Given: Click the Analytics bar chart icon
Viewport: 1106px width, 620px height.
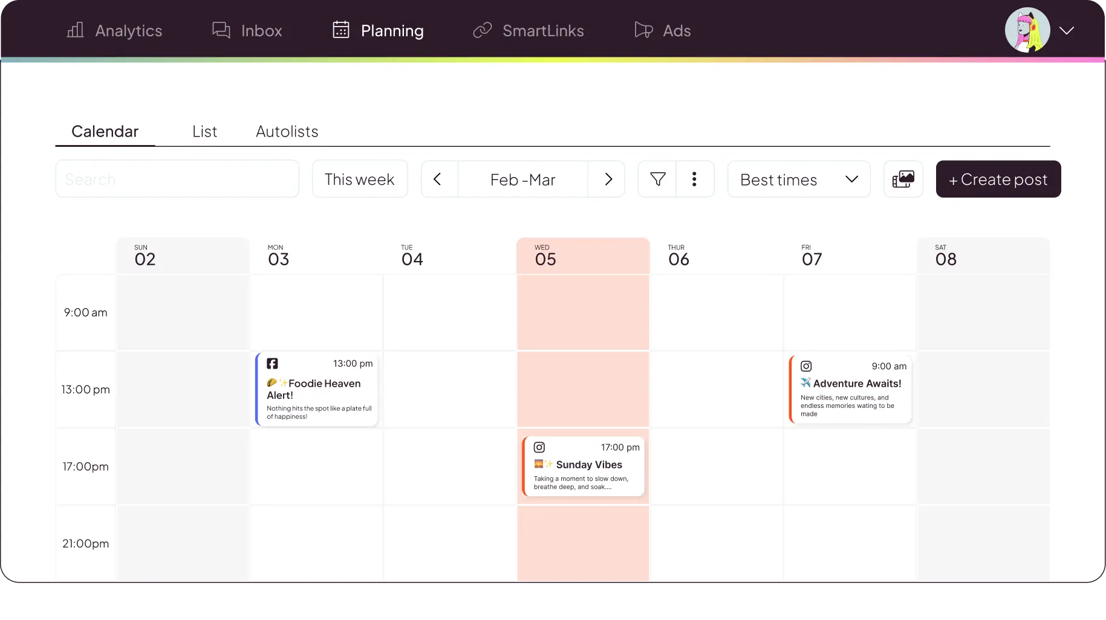Looking at the screenshot, I should pyautogui.click(x=75, y=30).
